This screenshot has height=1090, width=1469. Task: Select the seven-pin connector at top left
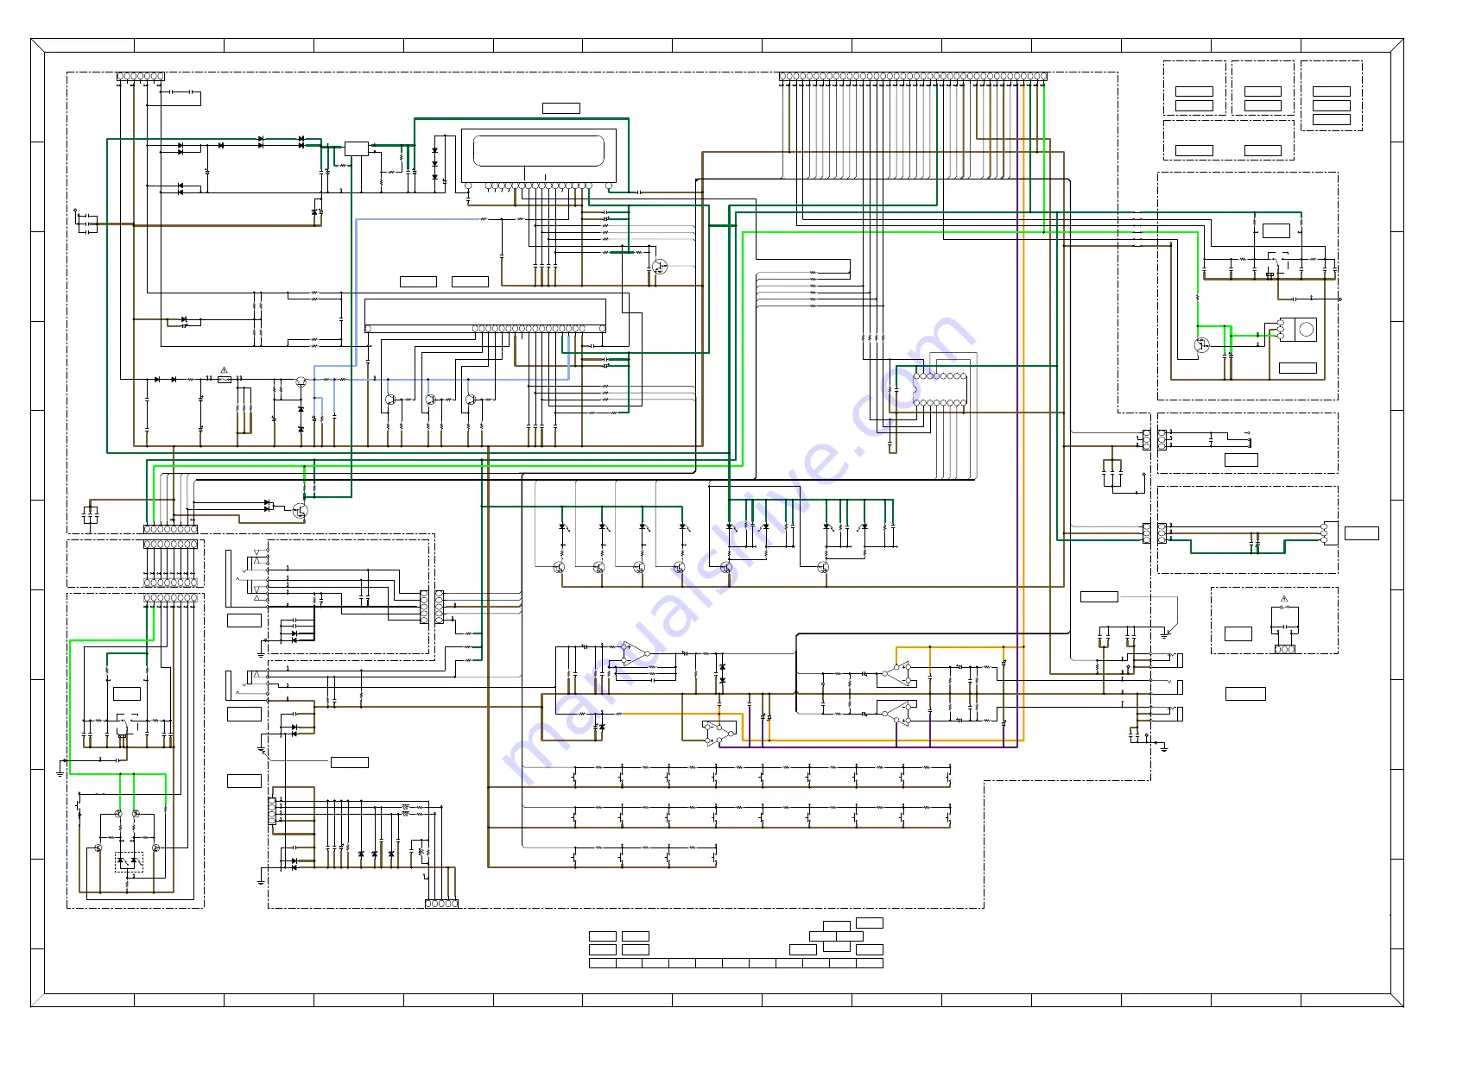(141, 77)
